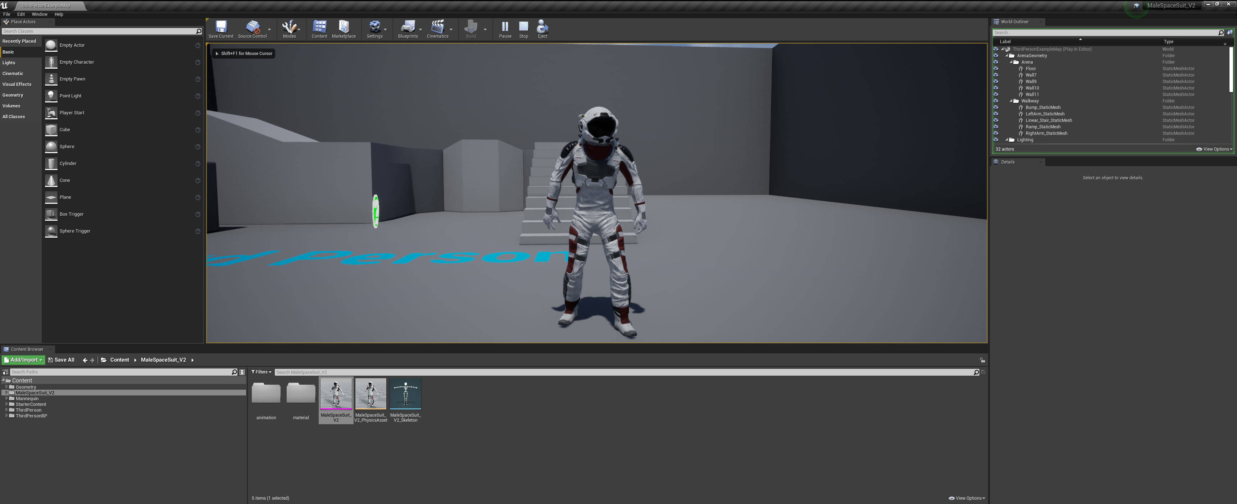Open the Edit menu
The width and height of the screenshot is (1237, 504).
[x=21, y=14]
